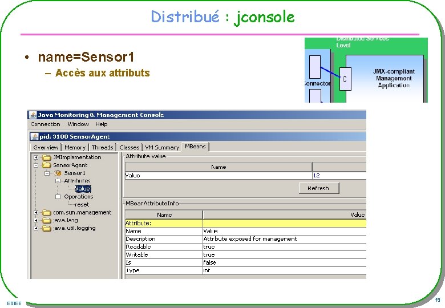Select the Attributes tree label

[77, 181]
